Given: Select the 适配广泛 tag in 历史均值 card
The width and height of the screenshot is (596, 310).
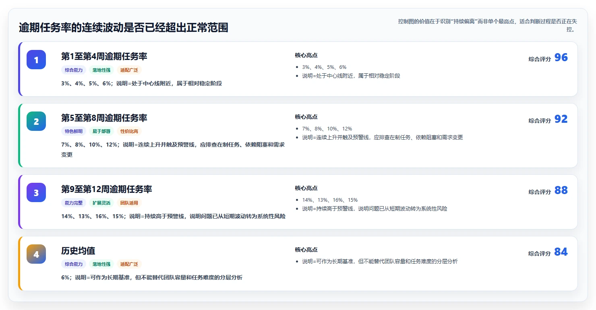Looking at the screenshot, I should point(129,264).
